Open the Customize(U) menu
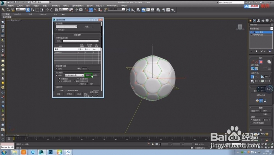Viewport: 274px width, 155px height. [100, 6]
